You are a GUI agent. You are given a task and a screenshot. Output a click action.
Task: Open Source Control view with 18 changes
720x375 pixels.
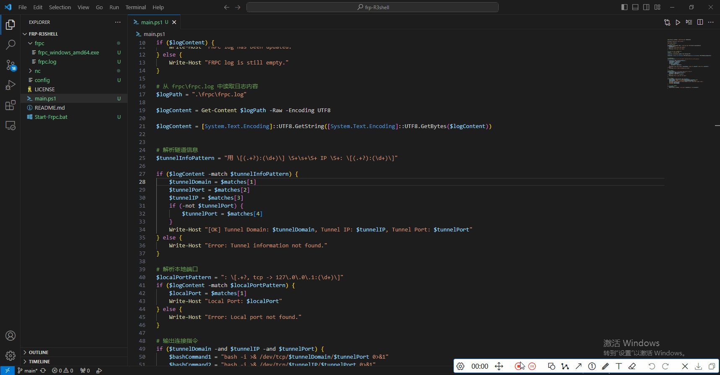pos(10,65)
